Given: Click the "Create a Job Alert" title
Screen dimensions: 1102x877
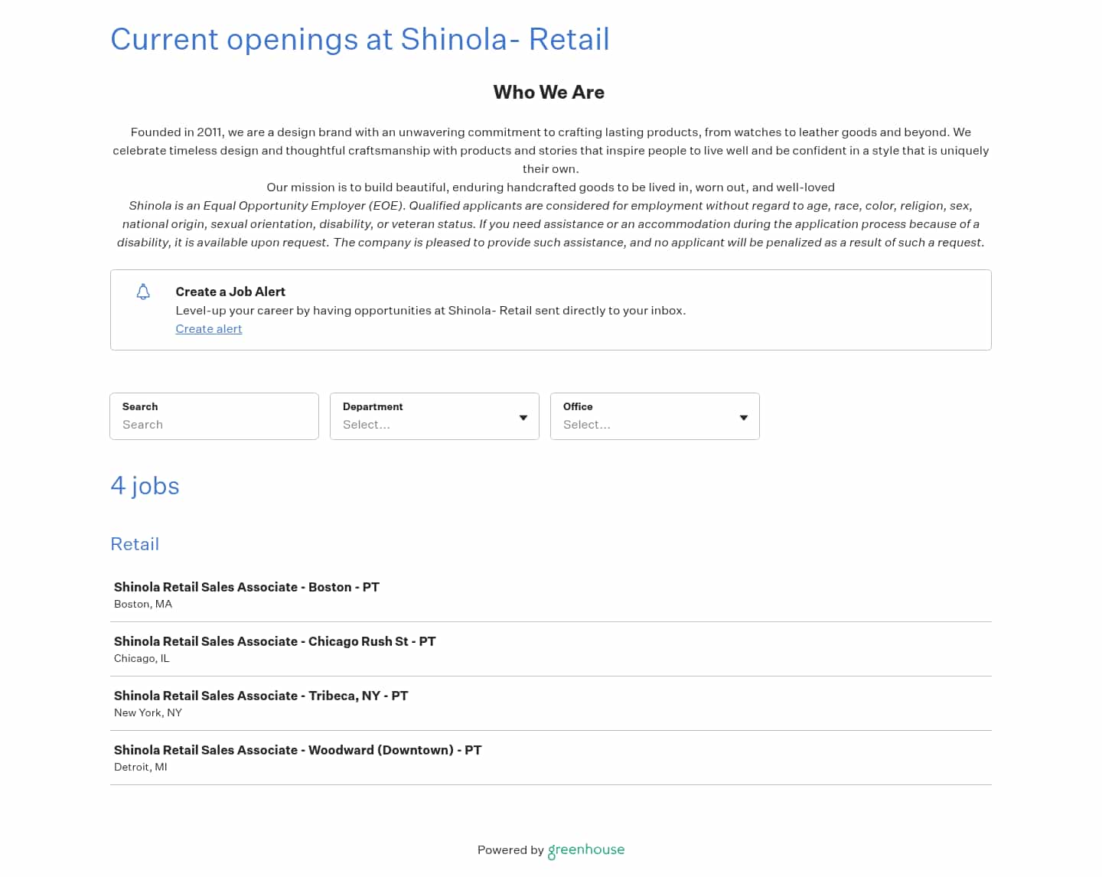Looking at the screenshot, I should pyautogui.click(x=230, y=292).
